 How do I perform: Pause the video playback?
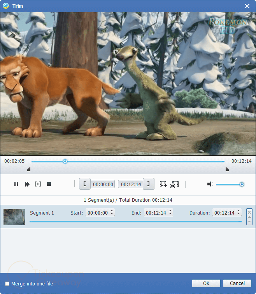tap(16, 184)
